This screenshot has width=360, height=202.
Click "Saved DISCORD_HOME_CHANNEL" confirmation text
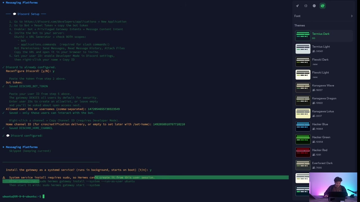coord(31,128)
